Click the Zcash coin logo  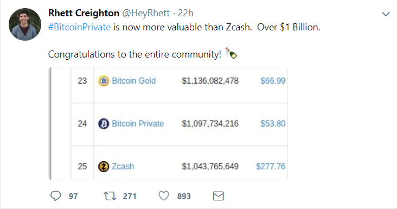[104, 167]
